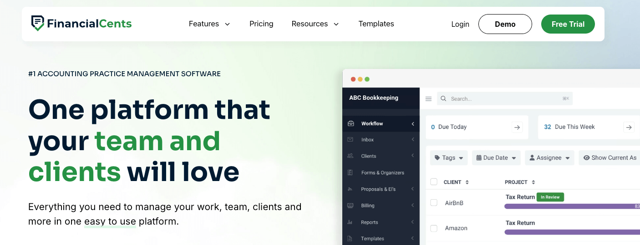Tick the AirBnB row checkbox
640x245 pixels.
434,203
